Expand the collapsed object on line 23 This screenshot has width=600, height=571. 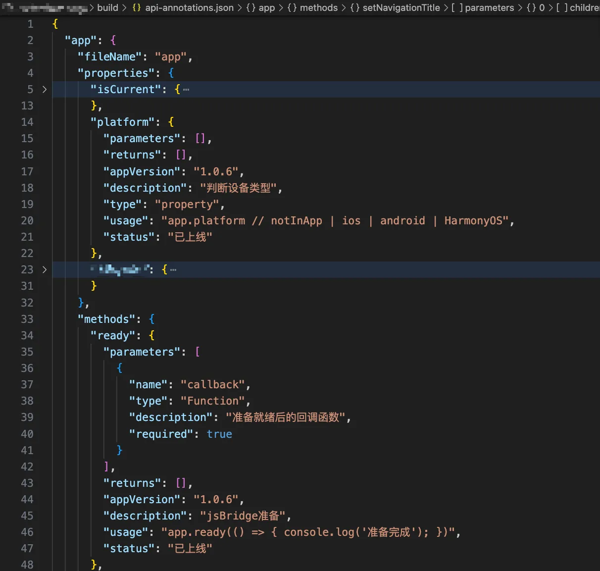tap(44, 269)
